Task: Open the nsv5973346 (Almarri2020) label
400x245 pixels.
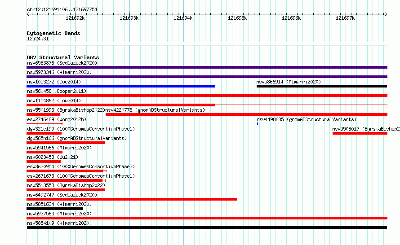Action: [59, 72]
